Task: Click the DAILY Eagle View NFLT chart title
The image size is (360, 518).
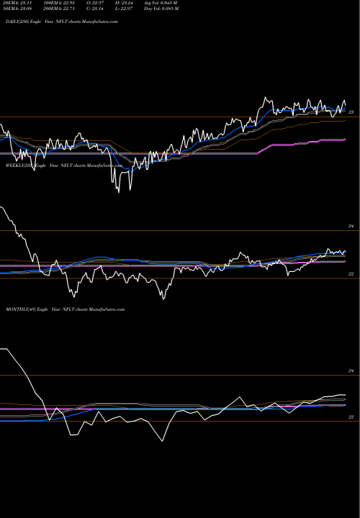Action: click(x=61, y=22)
